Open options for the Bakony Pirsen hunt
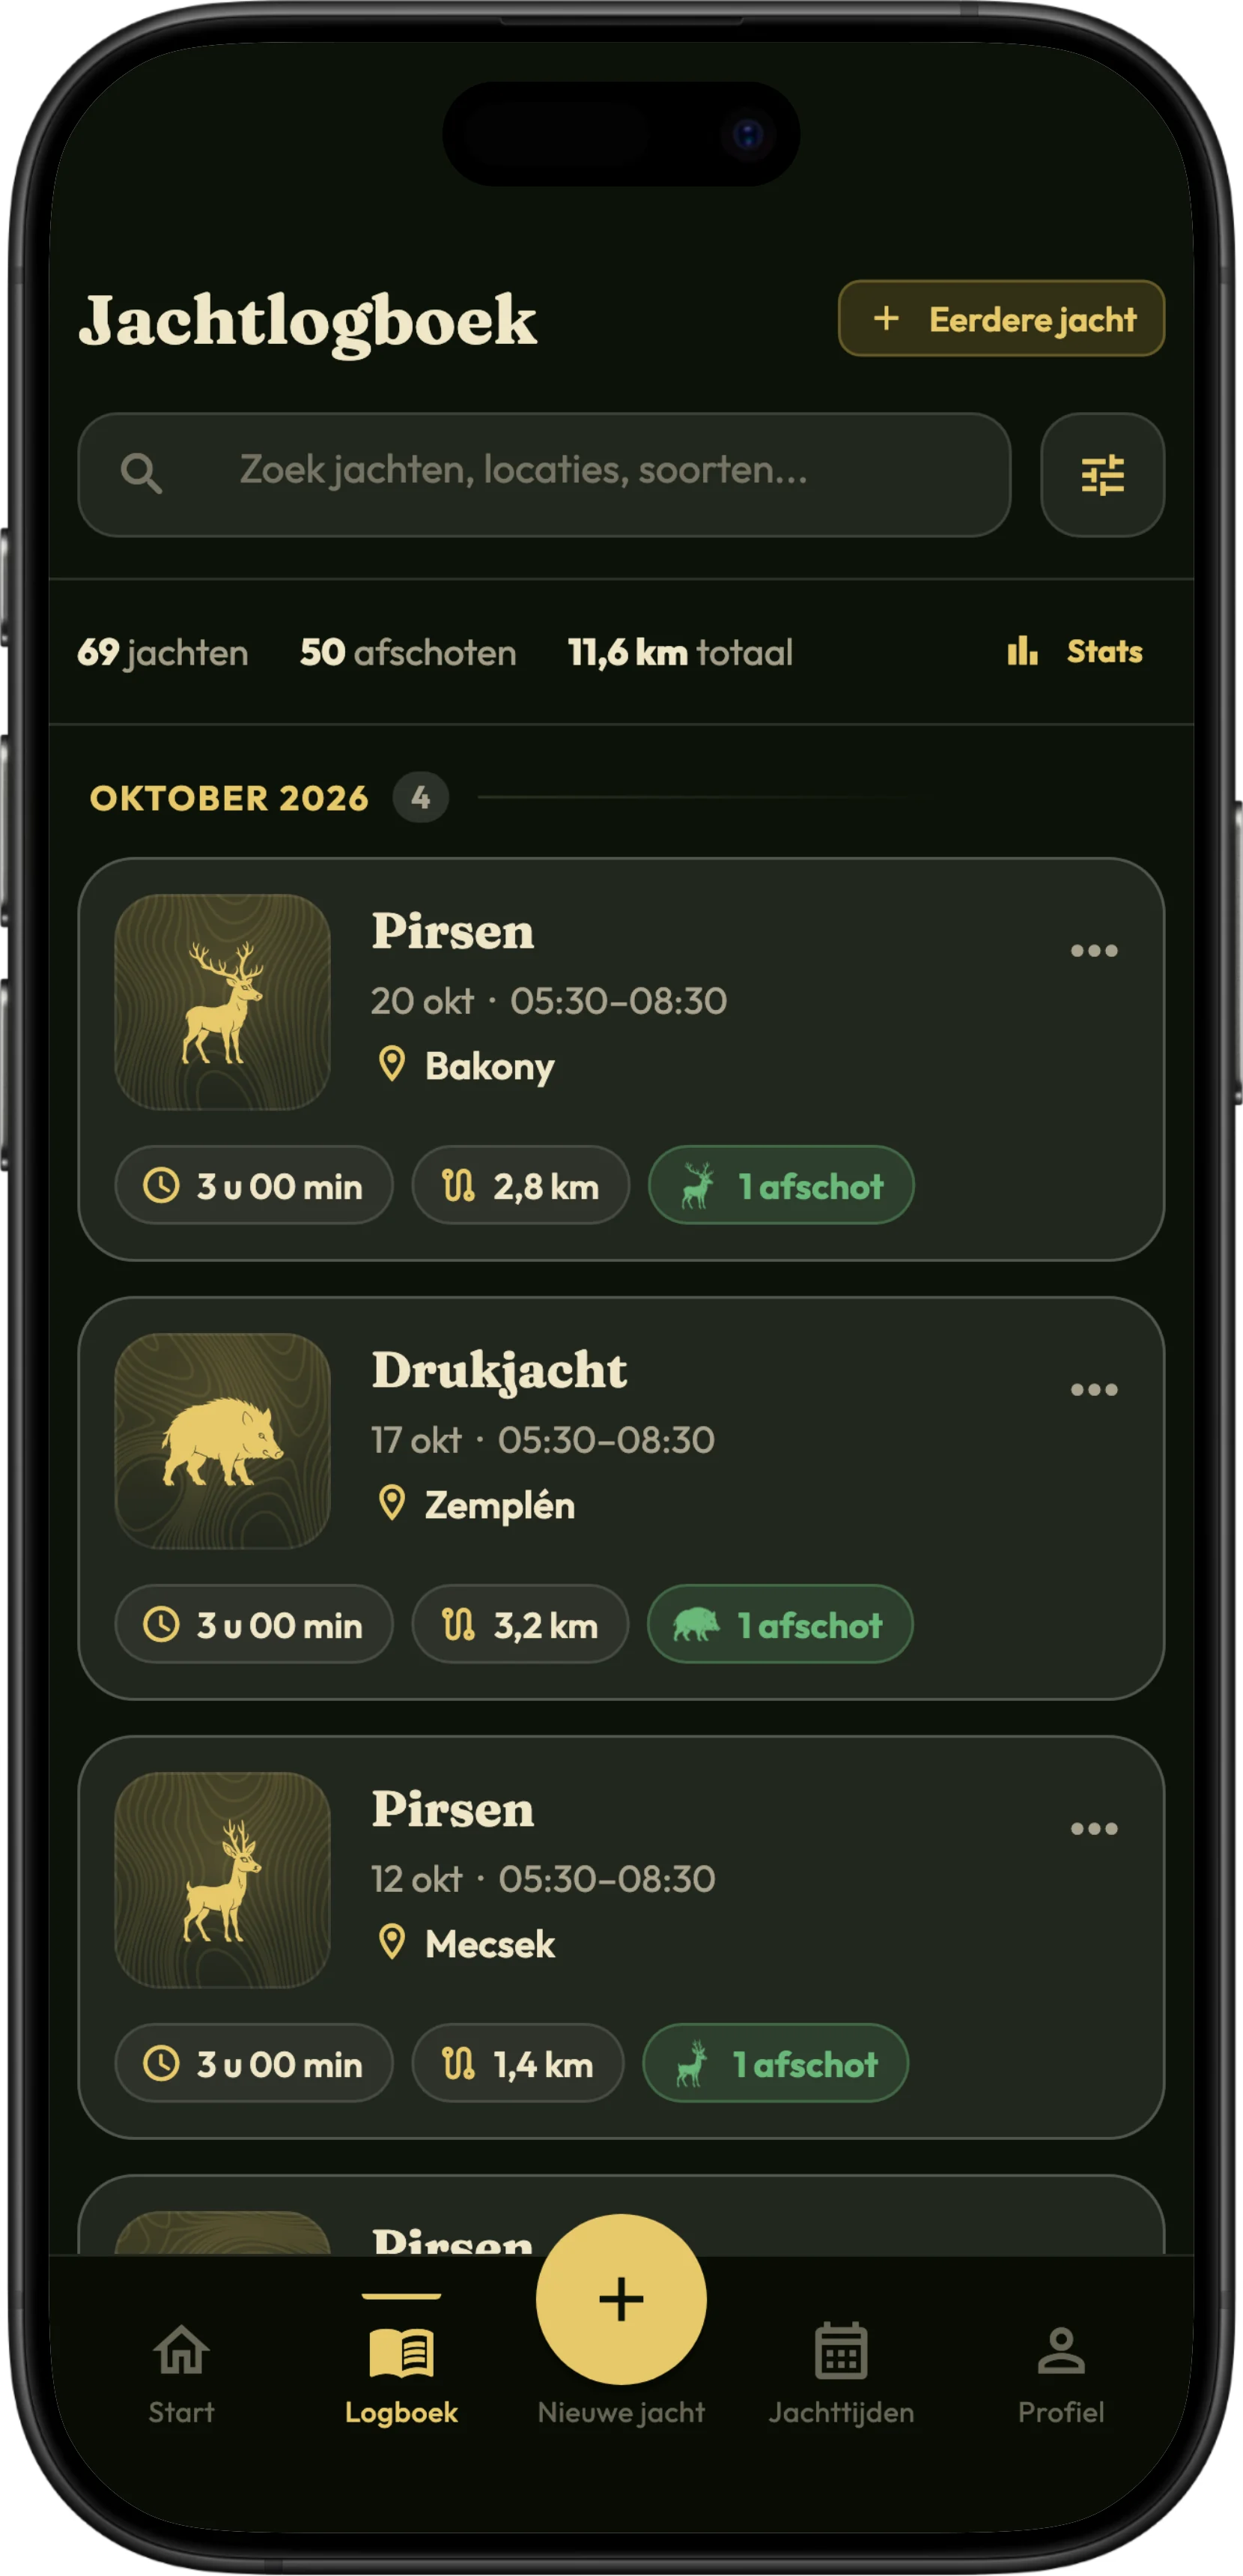 click(1093, 950)
